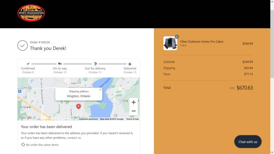Click the Shipping cost $43.49
Screen dimensions: 274x154
pyautogui.click(x=249, y=68)
